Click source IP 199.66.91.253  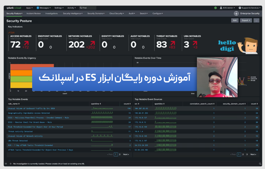141,113
